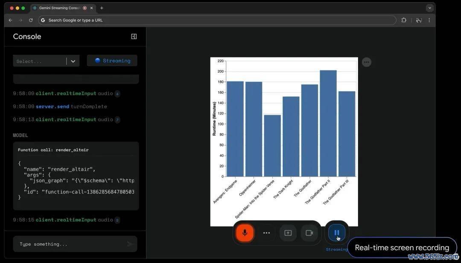Click the MODEL label in log
The image size is (461, 263).
click(x=20, y=135)
